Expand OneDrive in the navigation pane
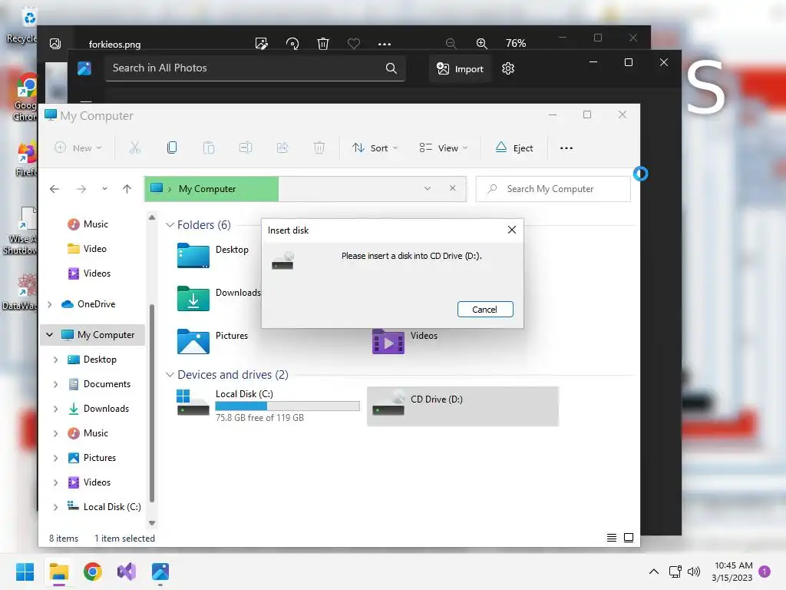The height and width of the screenshot is (590, 786). [x=49, y=304]
